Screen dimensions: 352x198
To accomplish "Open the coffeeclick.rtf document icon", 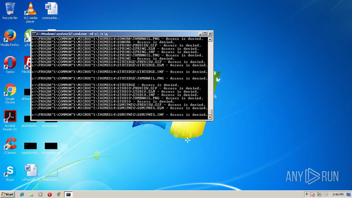I will click(30, 173).
